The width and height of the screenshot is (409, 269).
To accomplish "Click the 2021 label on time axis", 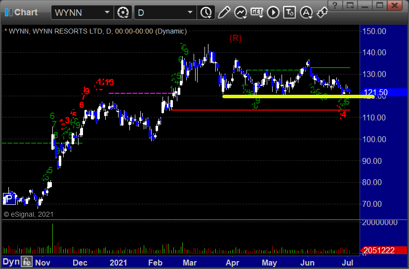I will click(119, 263).
